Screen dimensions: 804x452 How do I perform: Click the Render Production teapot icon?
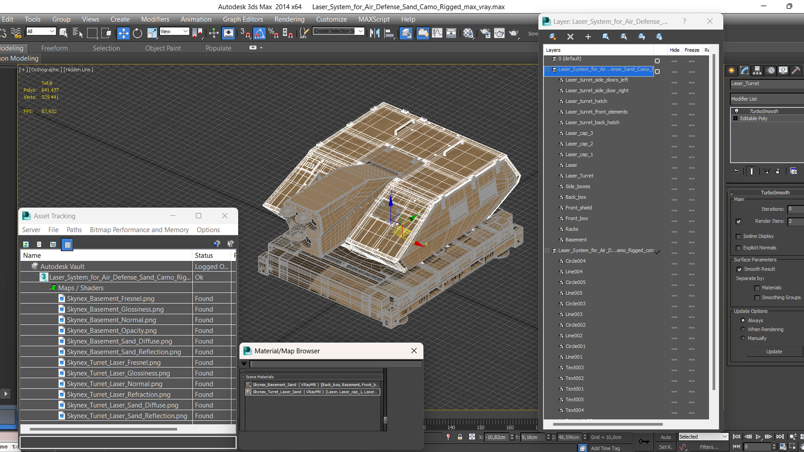(x=514, y=33)
